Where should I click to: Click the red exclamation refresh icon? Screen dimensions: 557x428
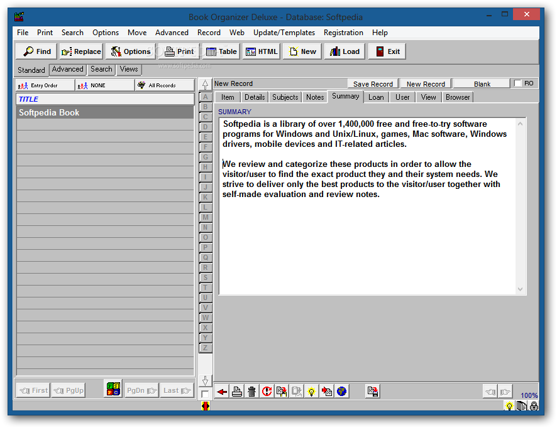[267, 392]
